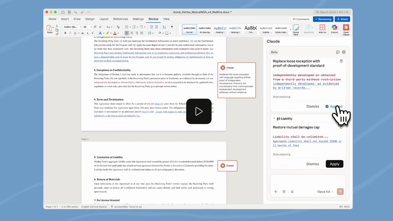The width and height of the screenshot is (393, 221).
Task: Add an attachment with the plus icon
Action: click(x=276, y=192)
